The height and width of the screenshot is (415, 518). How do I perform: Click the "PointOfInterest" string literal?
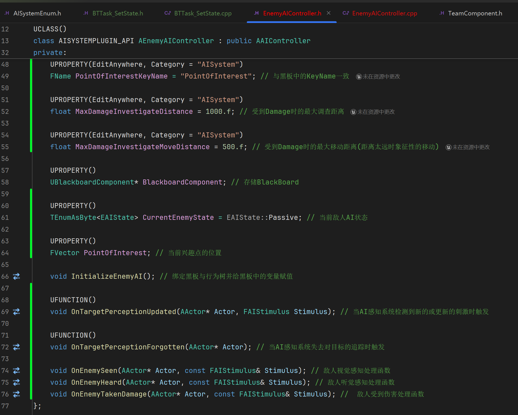pyautogui.click(x=216, y=76)
